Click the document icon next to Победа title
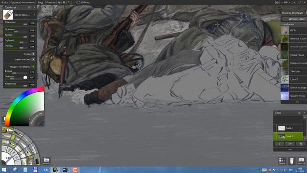This screenshot has height=173, width=307. point(79,2)
